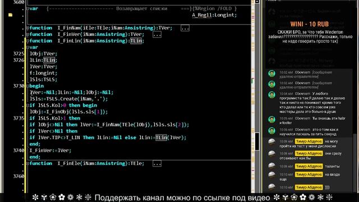
Task: Click the TLin cast in 'lLin:=TLin(lVer)'
Action: 161,137
